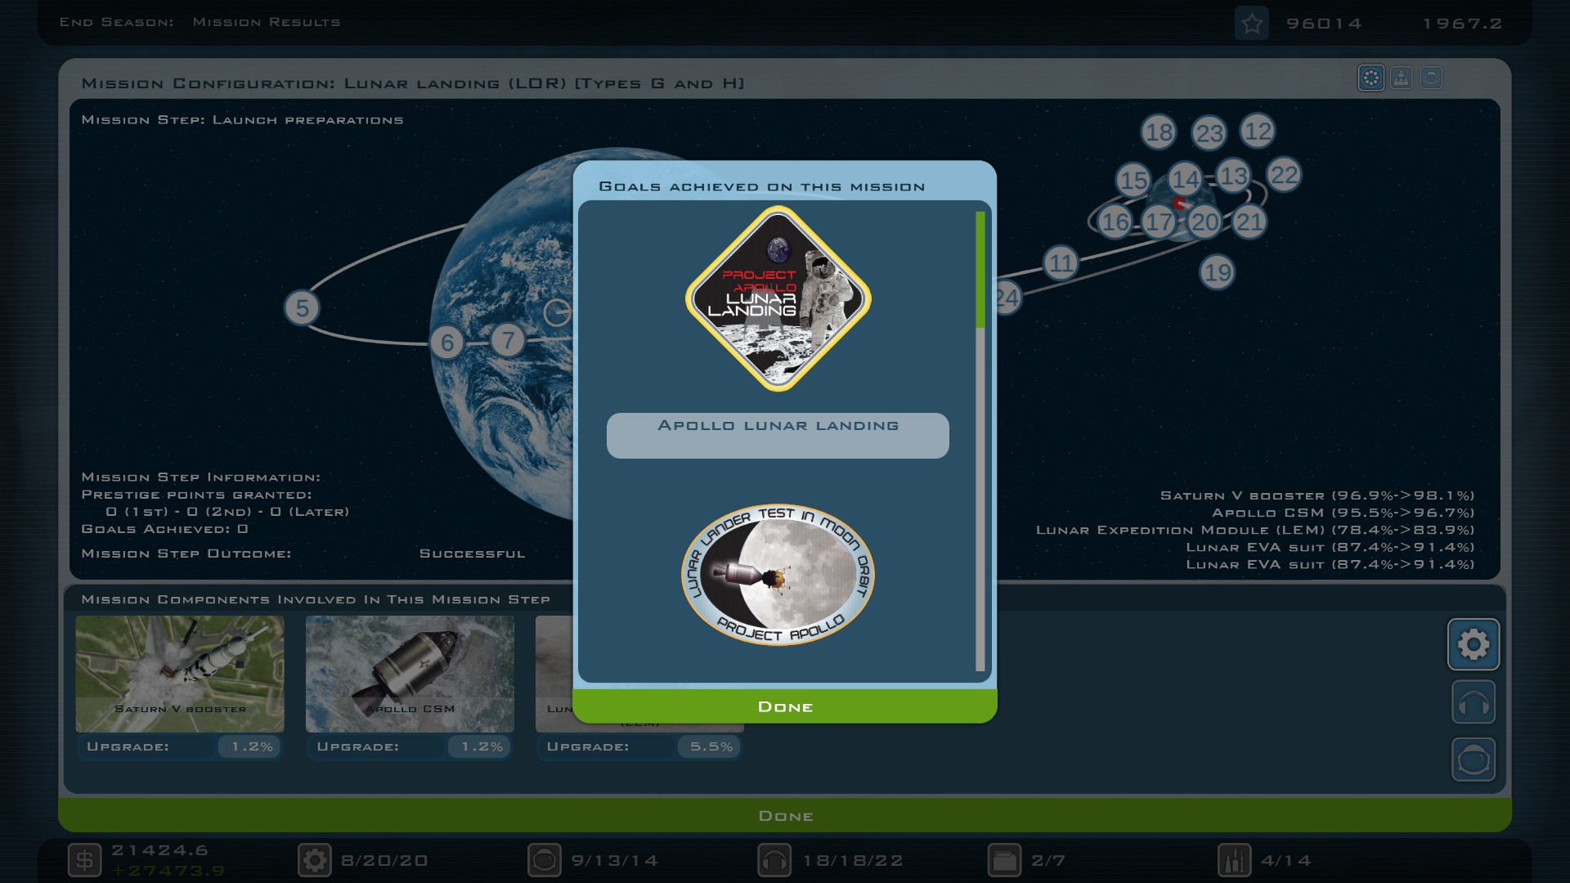Click the astronaut icon in bottom bar
Image resolution: width=1570 pixels, height=883 pixels.
click(545, 860)
